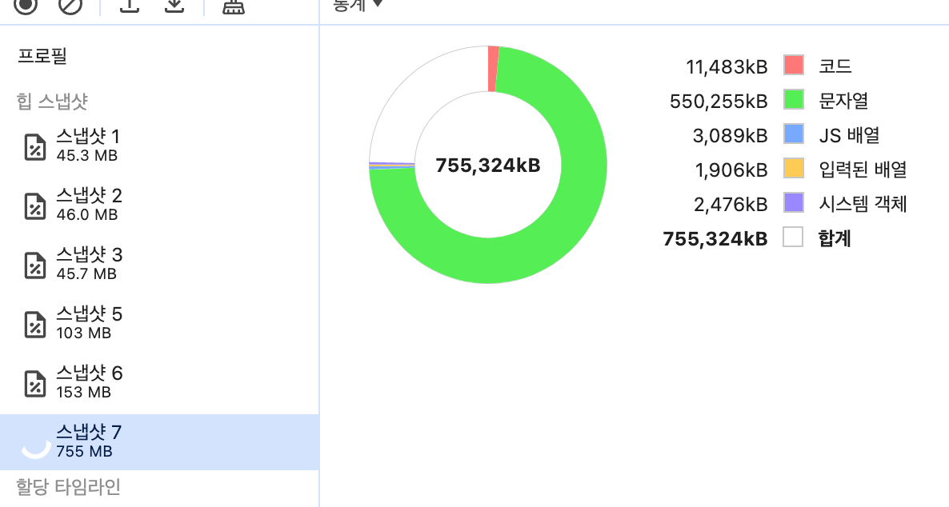This screenshot has width=949, height=507.
Task: Click the 코드 legend label
Action: click(835, 66)
